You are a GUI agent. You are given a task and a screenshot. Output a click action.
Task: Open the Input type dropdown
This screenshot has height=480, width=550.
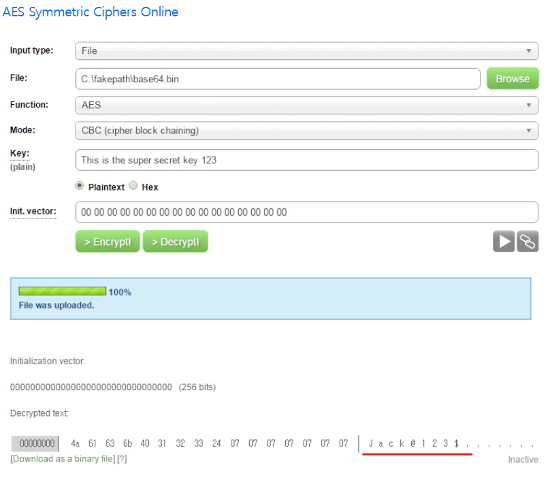306,51
